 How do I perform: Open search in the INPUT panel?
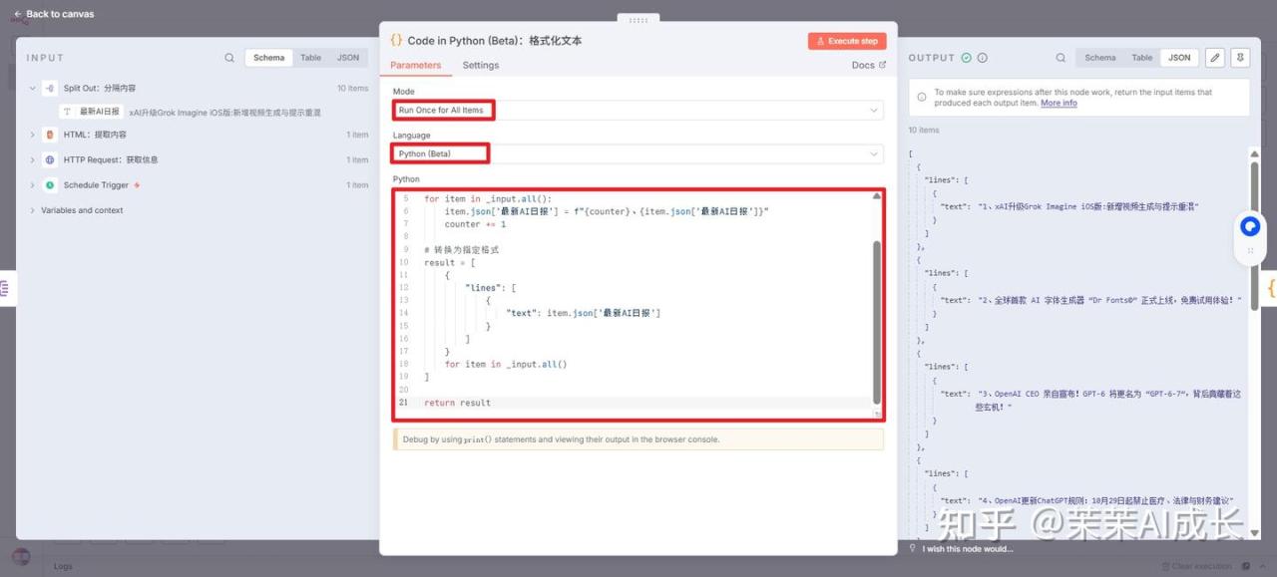point(229,58)
